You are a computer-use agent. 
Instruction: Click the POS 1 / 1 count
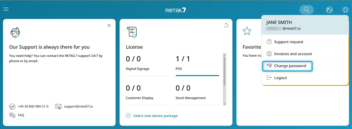click(183, 59)
